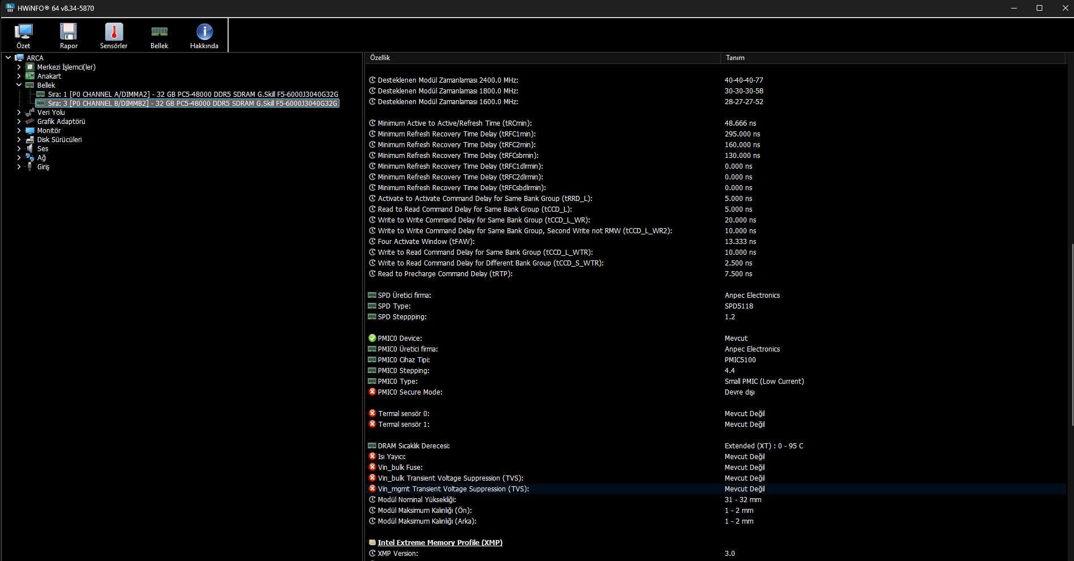This screenshot has height=561, width=1074.
Task: Select the PMIC0 Type value Small PMIC
Action: (x=764, y=381)
